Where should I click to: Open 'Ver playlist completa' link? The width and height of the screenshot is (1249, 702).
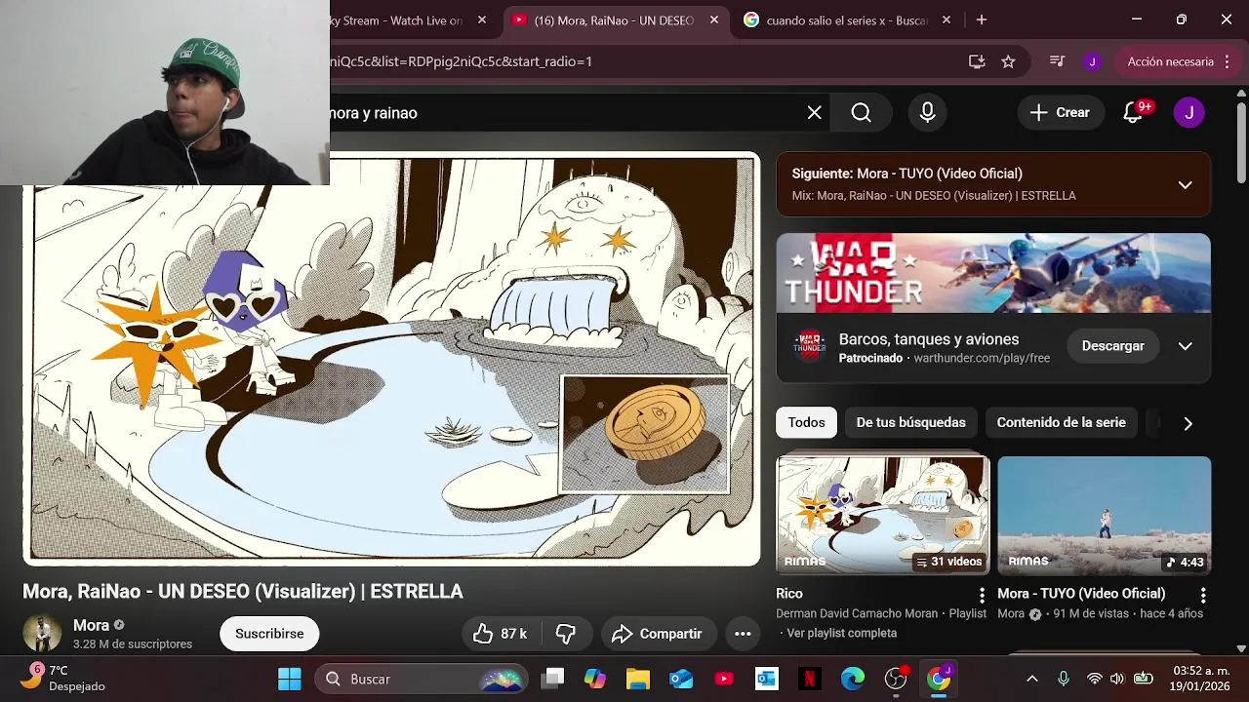point(841,634)
